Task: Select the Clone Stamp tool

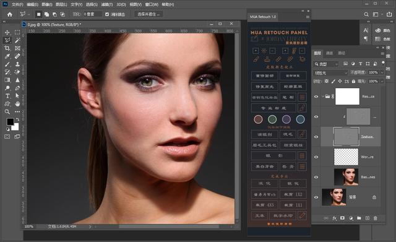Action: tap(17, 64)
